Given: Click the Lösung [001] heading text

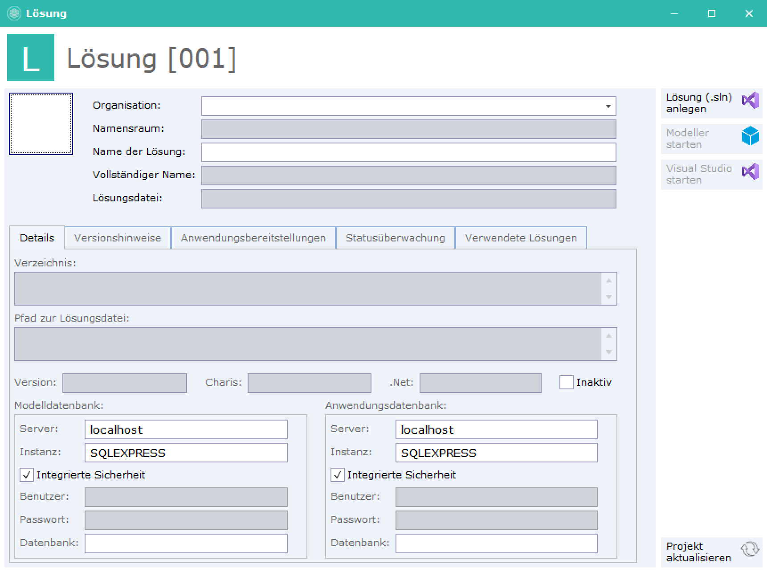Looking at the screenshot, I should coord(151,58).
